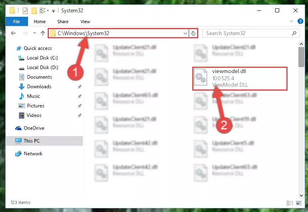Open Downloads in the navigation pane
308x212 pixels.
click(x=39, y=87)
